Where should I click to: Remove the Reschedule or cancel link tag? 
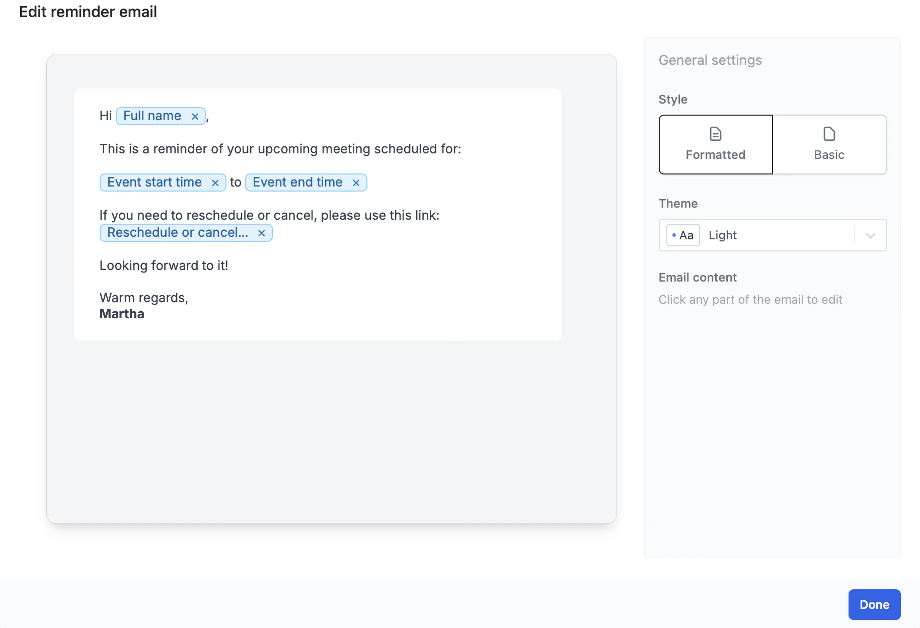coord(261,232)
